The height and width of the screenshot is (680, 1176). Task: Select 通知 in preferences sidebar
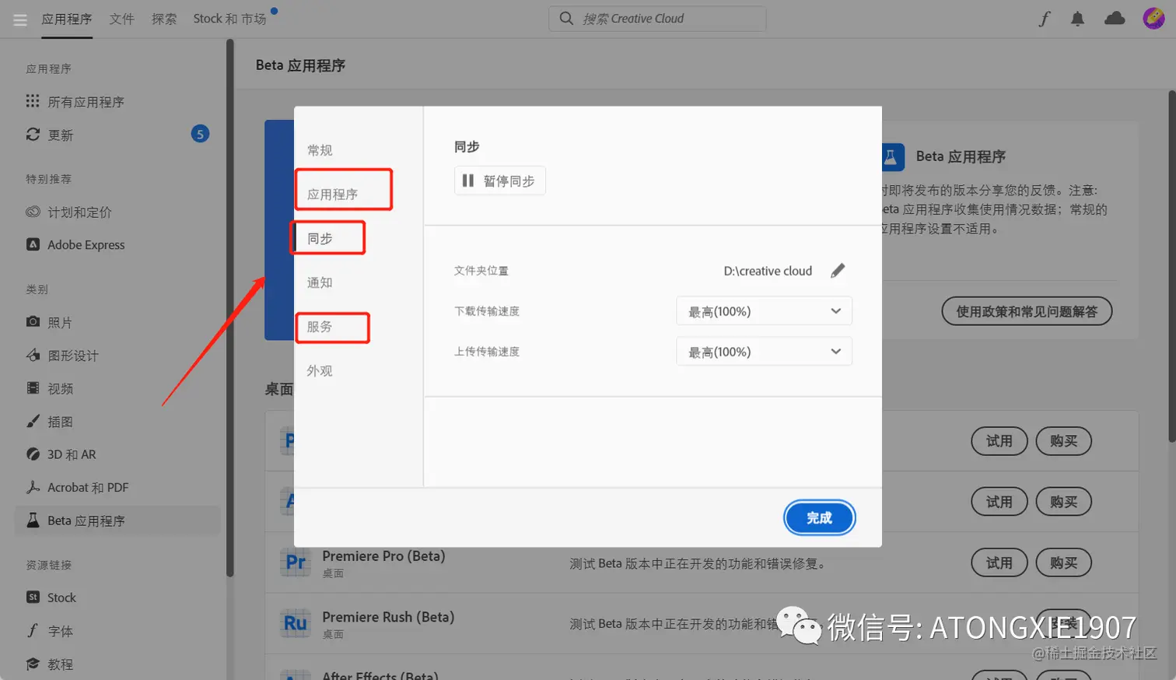pyautogui.click(x=320, y=282)
